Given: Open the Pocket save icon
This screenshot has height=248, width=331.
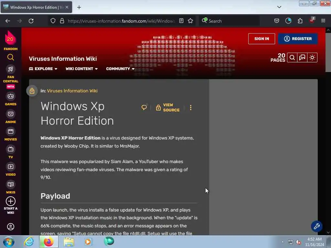Looking at the screenshot, I should point(277,21).
